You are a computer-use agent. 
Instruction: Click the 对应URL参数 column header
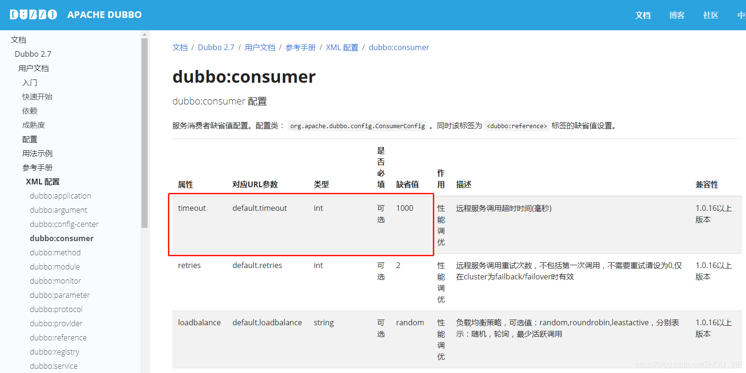pyautogui.click(x=255, y=184)
